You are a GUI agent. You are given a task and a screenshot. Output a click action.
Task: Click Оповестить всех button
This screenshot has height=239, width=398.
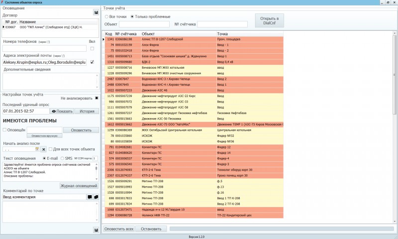[x=119, y=229]
